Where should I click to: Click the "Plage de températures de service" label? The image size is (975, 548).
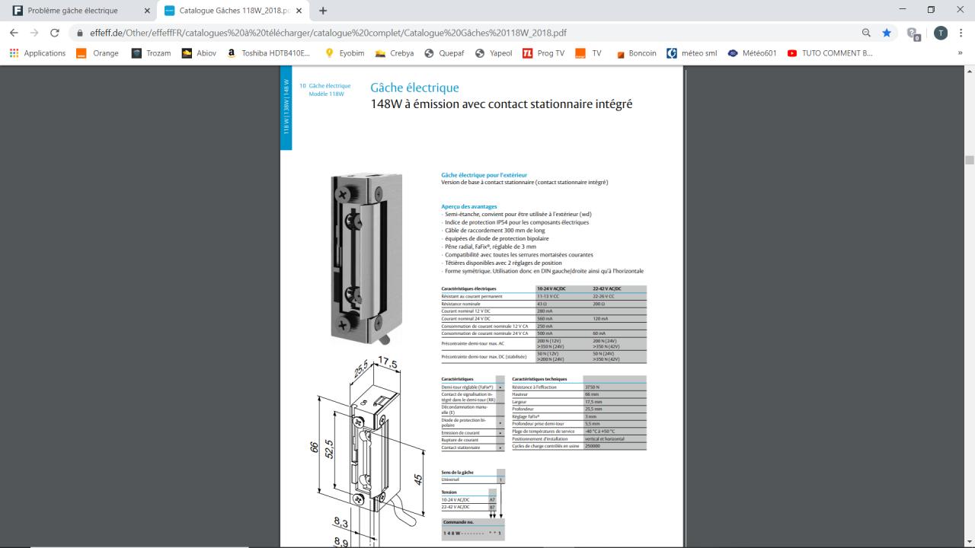coord(544,432)
